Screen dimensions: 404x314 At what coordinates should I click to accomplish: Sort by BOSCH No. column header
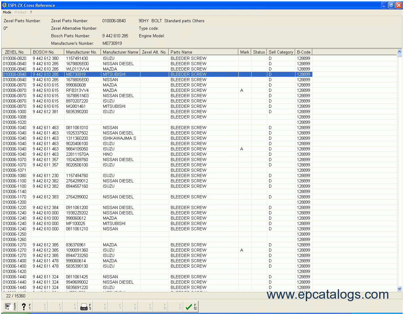47,52
